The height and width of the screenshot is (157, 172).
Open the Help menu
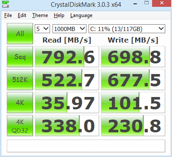tap(59, 15)
